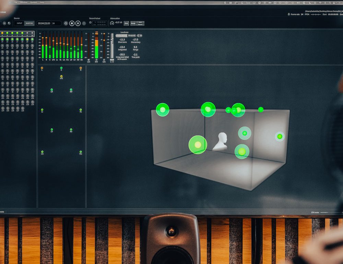The image size is (343, 264).
Task: Click the Objects button next to Mute
Action: [140, 24]
